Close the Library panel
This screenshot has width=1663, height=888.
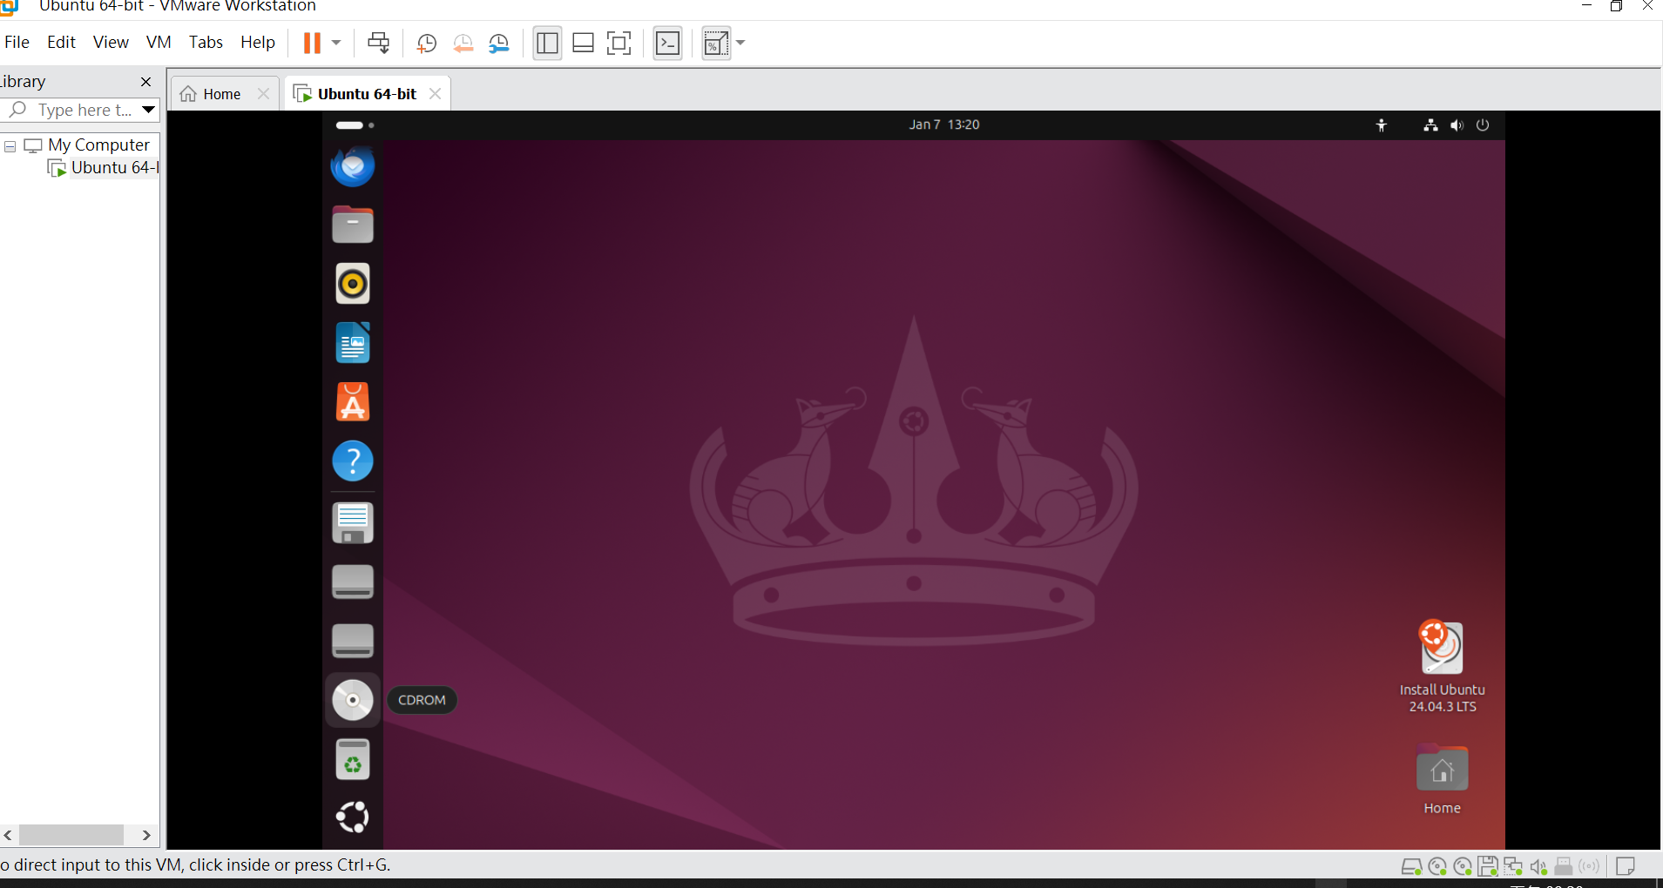click(145, 81)
